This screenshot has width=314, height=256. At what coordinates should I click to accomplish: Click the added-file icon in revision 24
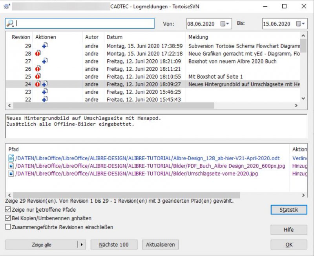tap(45, 84)
